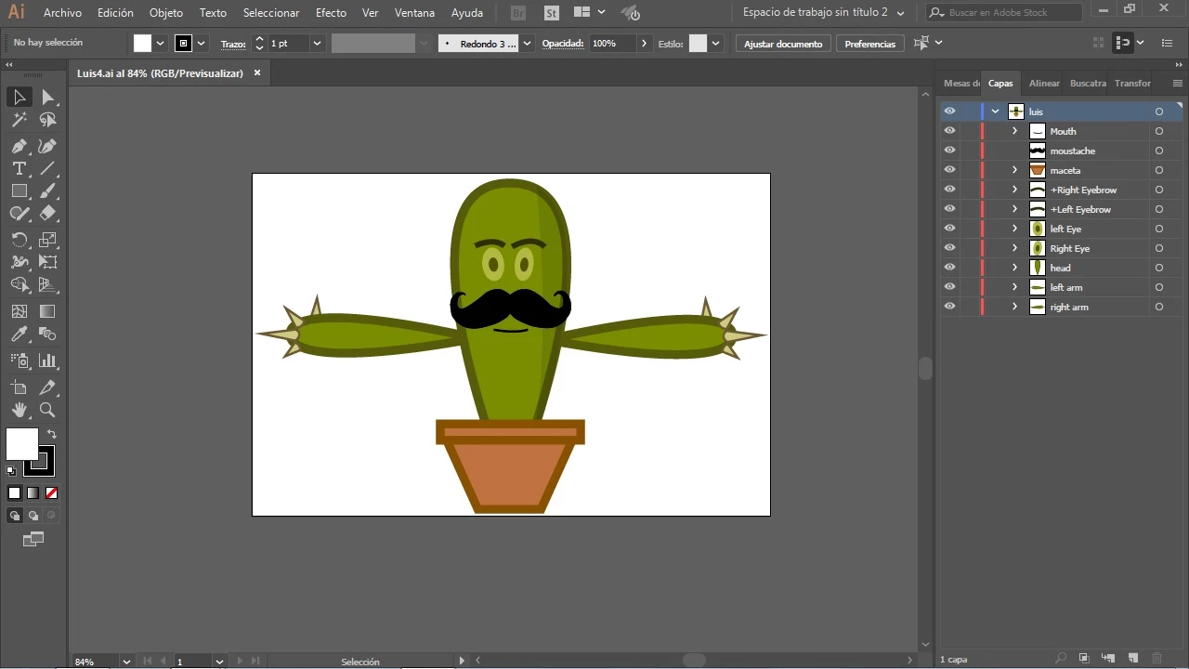This screenshot has height=669, width=1189.
Task: Activate the Zoom tool
Action: coord(47,410)
